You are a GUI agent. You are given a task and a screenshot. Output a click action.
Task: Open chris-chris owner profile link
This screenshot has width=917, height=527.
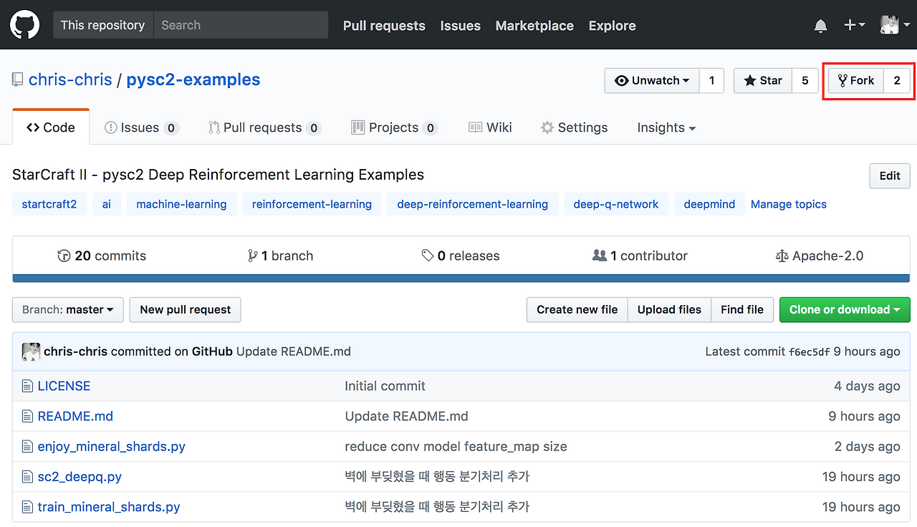(70, 79)
